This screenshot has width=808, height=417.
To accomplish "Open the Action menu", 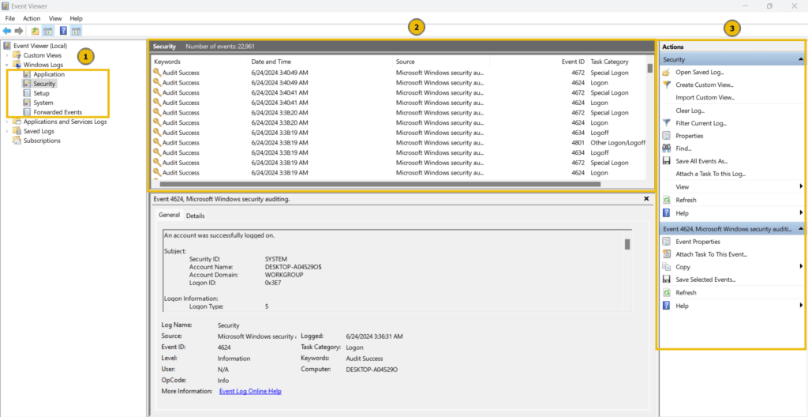I will (x=32, y=19).
